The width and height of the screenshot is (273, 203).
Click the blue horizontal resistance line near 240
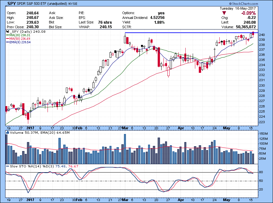click(x=191, y=33)
